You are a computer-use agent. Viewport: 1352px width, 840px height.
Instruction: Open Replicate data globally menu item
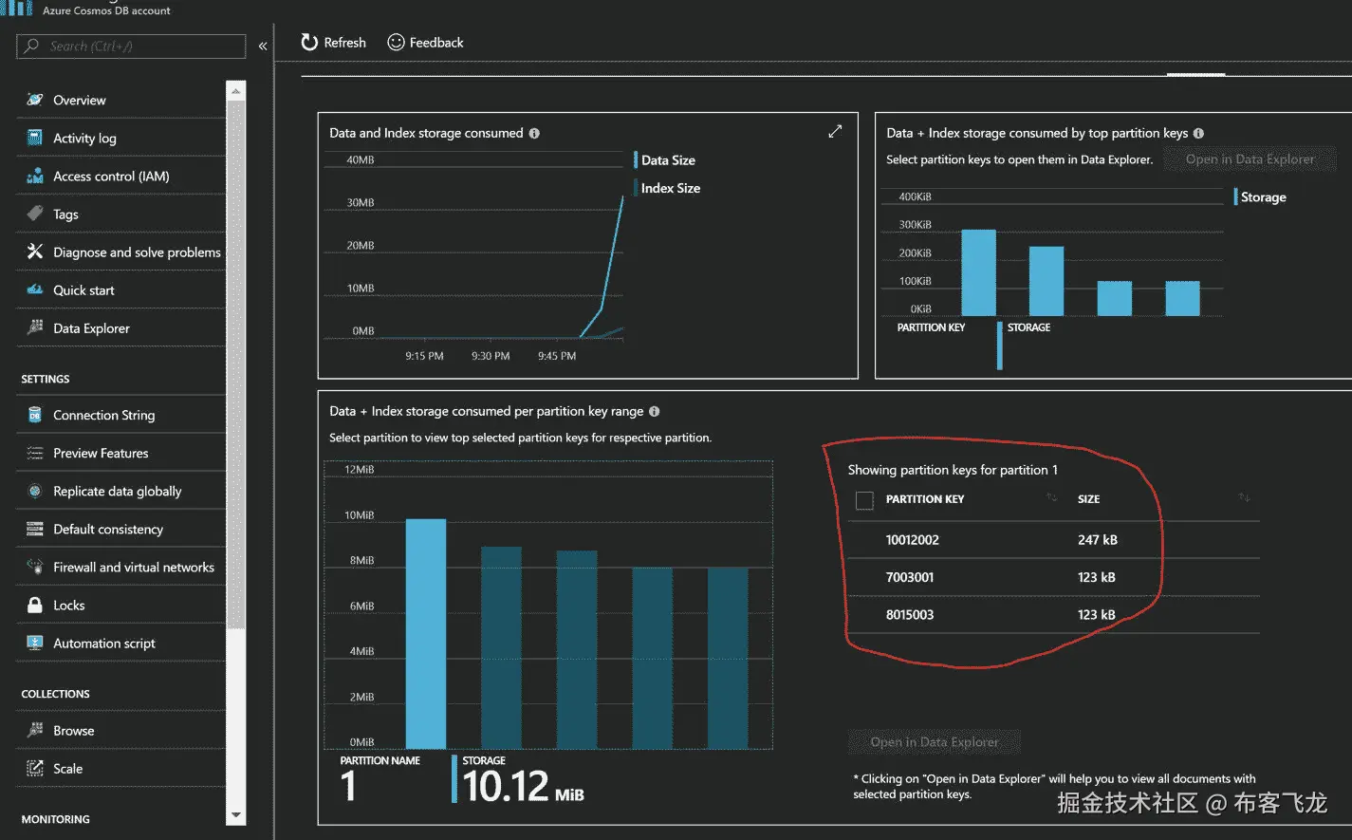coord(121,491)
